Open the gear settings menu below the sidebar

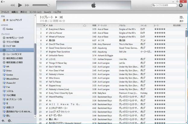coord(10,121)
